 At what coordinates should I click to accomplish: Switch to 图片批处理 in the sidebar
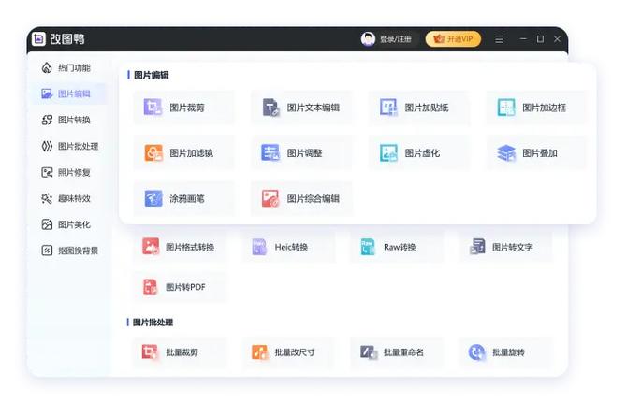[70, 146]
